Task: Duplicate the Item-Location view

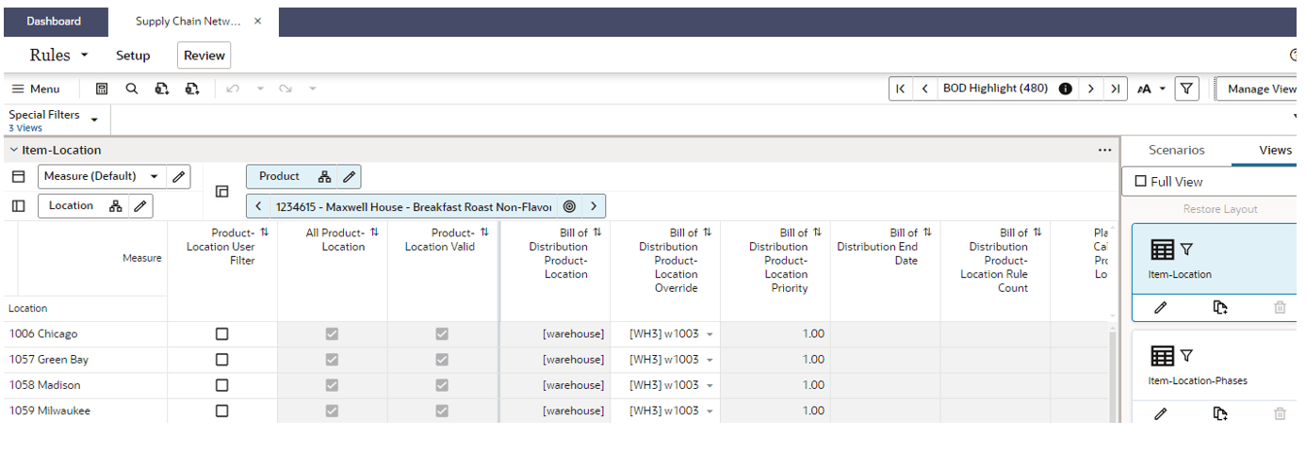Action: [x=1220, y=307]
